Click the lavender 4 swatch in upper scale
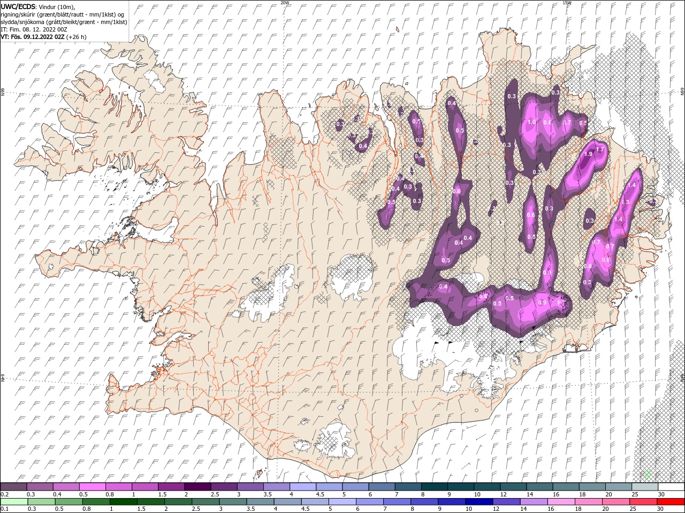Viewport: 685px width, 513px height. pyautogui.click(x=302, y=487)
